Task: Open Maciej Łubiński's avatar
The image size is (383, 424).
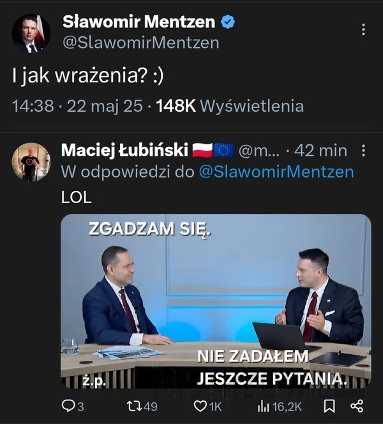Action: click(31, 162)
